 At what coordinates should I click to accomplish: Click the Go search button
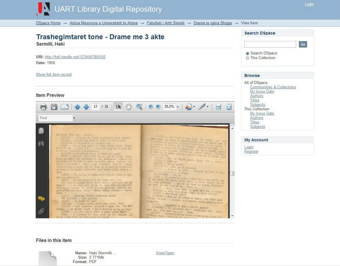tap(303, 44)
